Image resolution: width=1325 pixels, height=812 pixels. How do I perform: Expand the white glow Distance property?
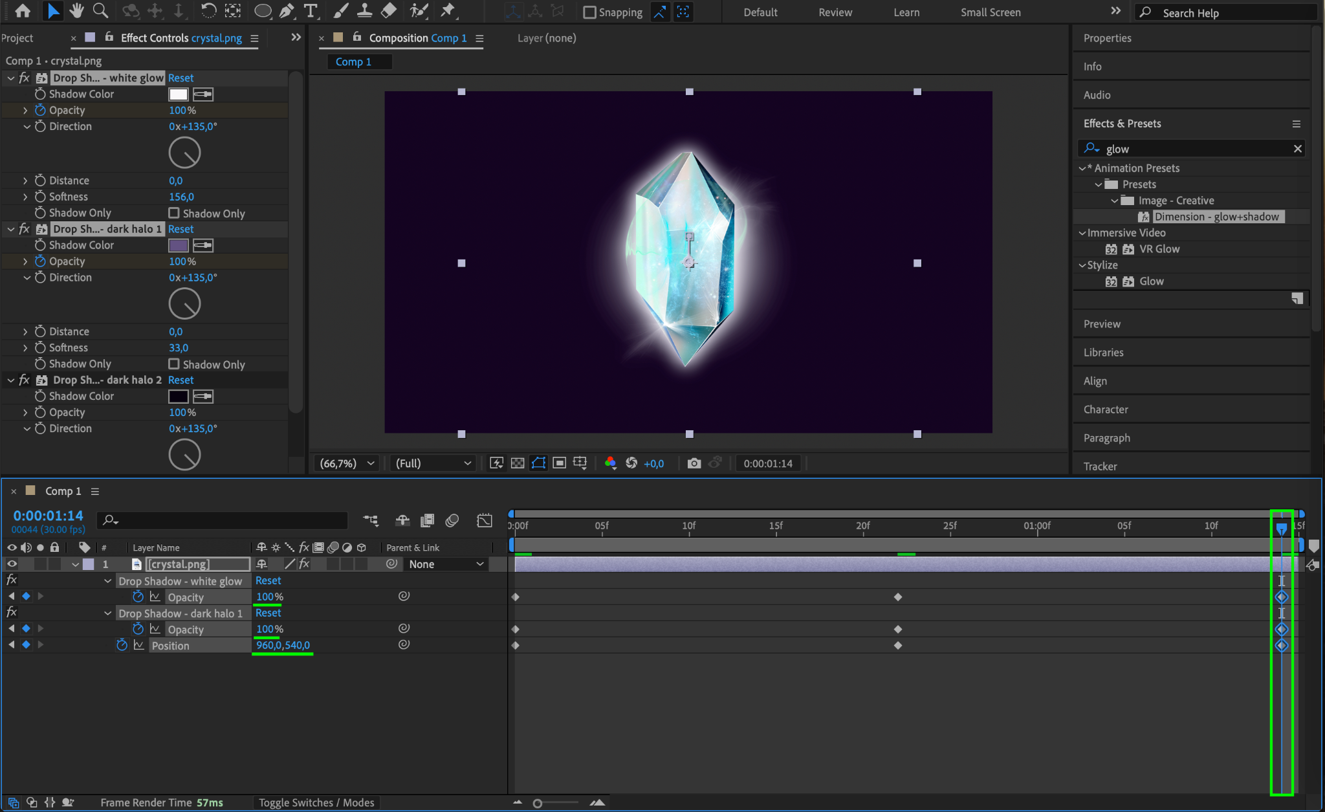[25, 181]
